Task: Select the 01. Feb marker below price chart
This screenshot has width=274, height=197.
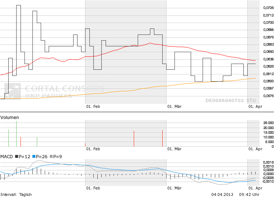Action: coord(93,106)
